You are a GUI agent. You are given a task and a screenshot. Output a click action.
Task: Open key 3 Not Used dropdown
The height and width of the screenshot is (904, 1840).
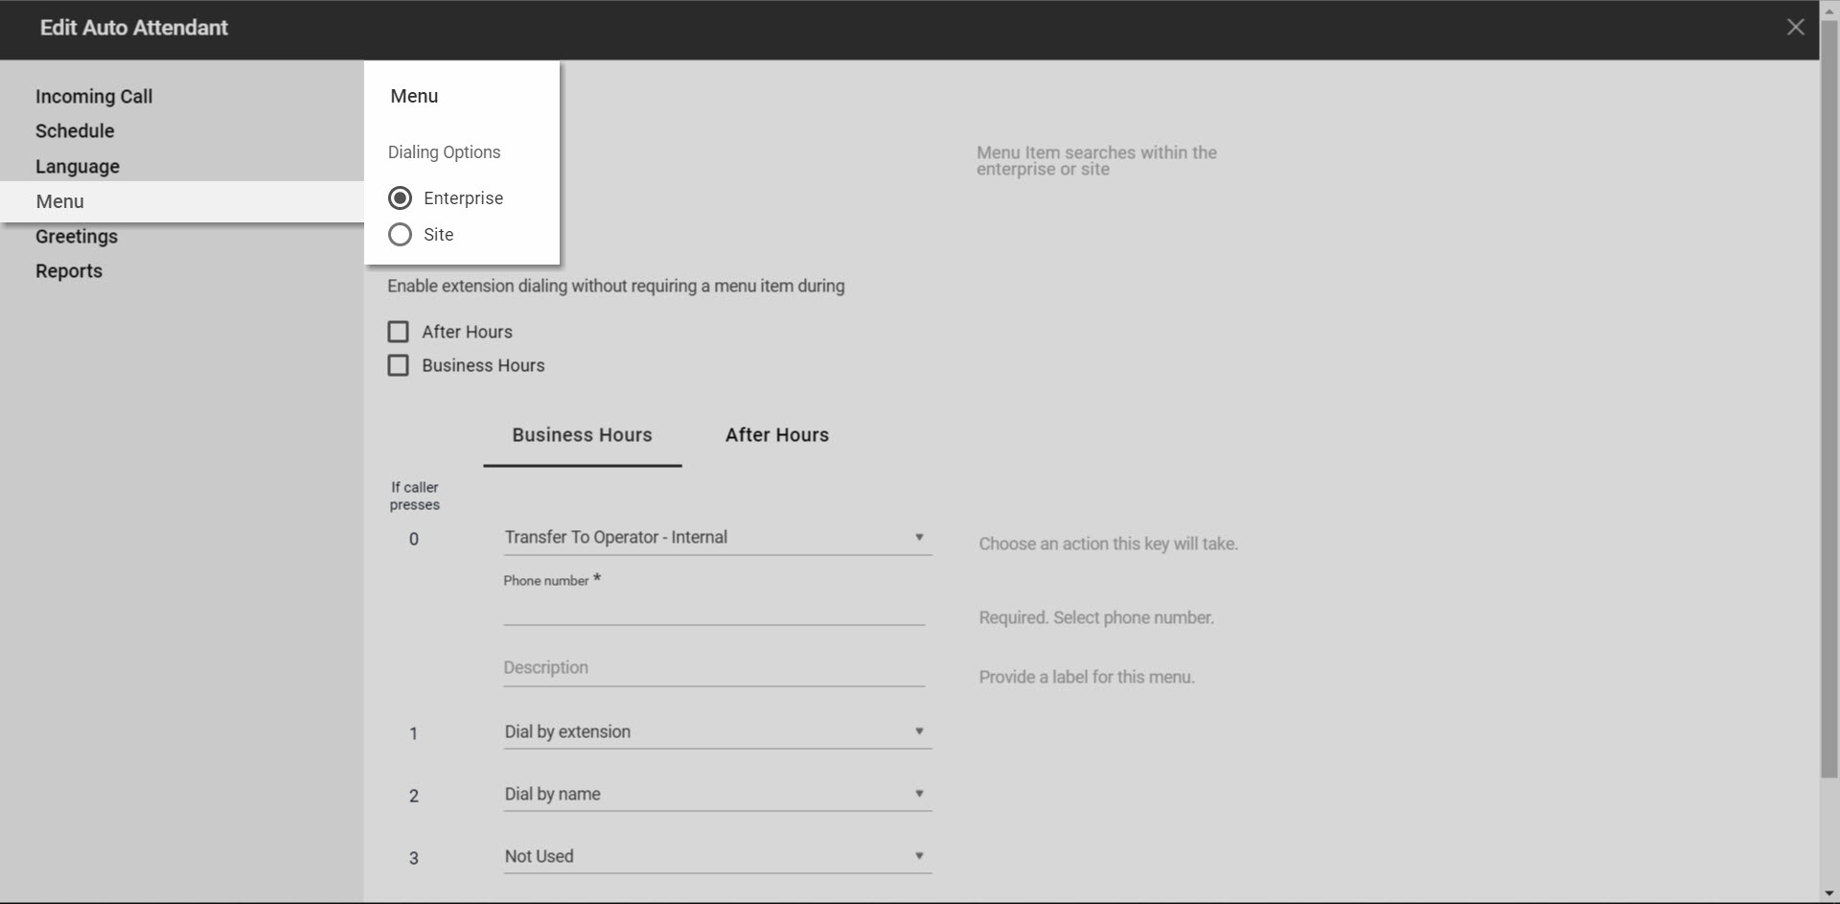coord(717,857)
